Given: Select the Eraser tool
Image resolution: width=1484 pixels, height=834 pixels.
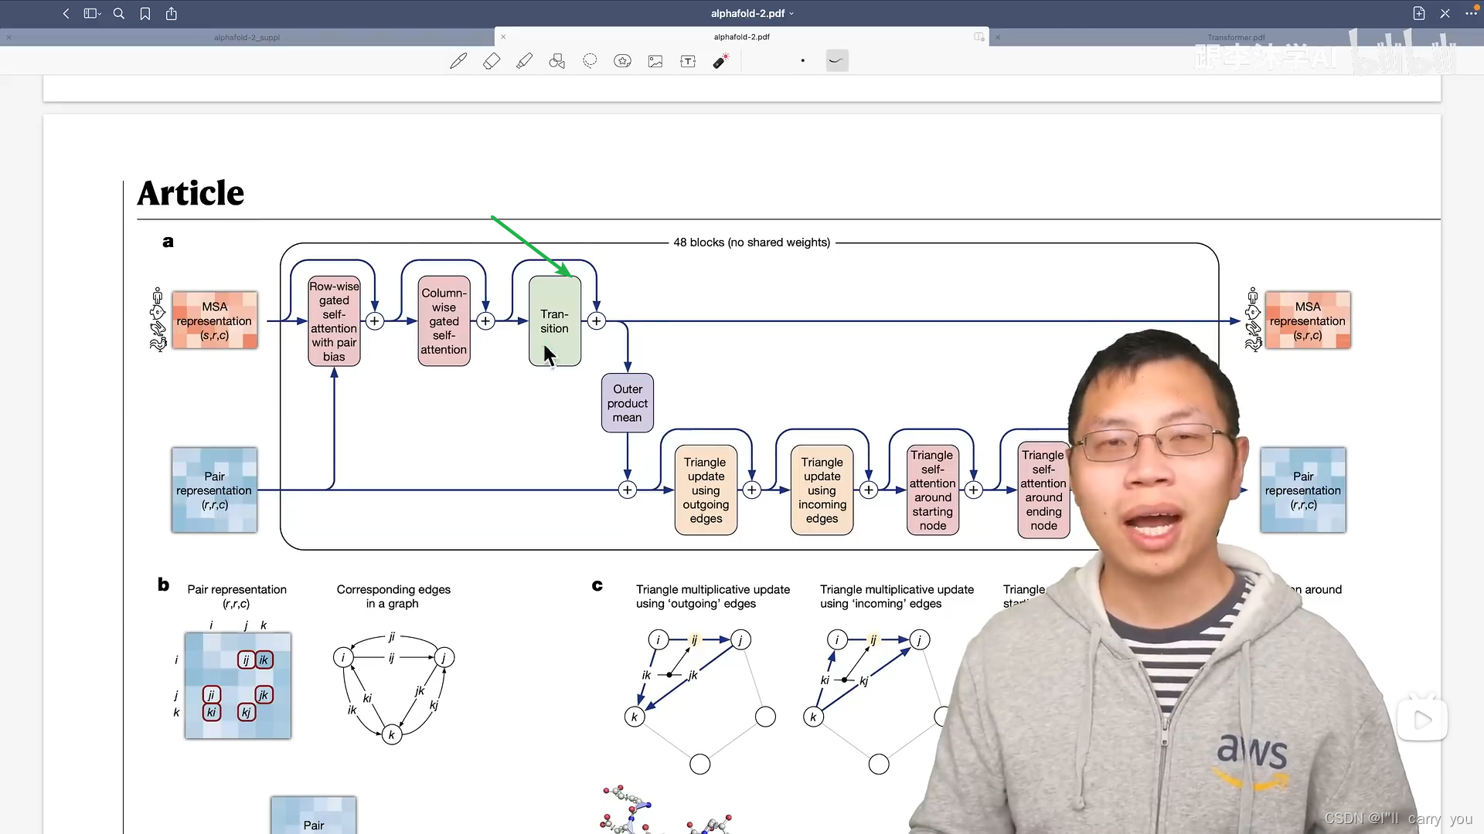Looking at the screenshot, I should (492, 61).
